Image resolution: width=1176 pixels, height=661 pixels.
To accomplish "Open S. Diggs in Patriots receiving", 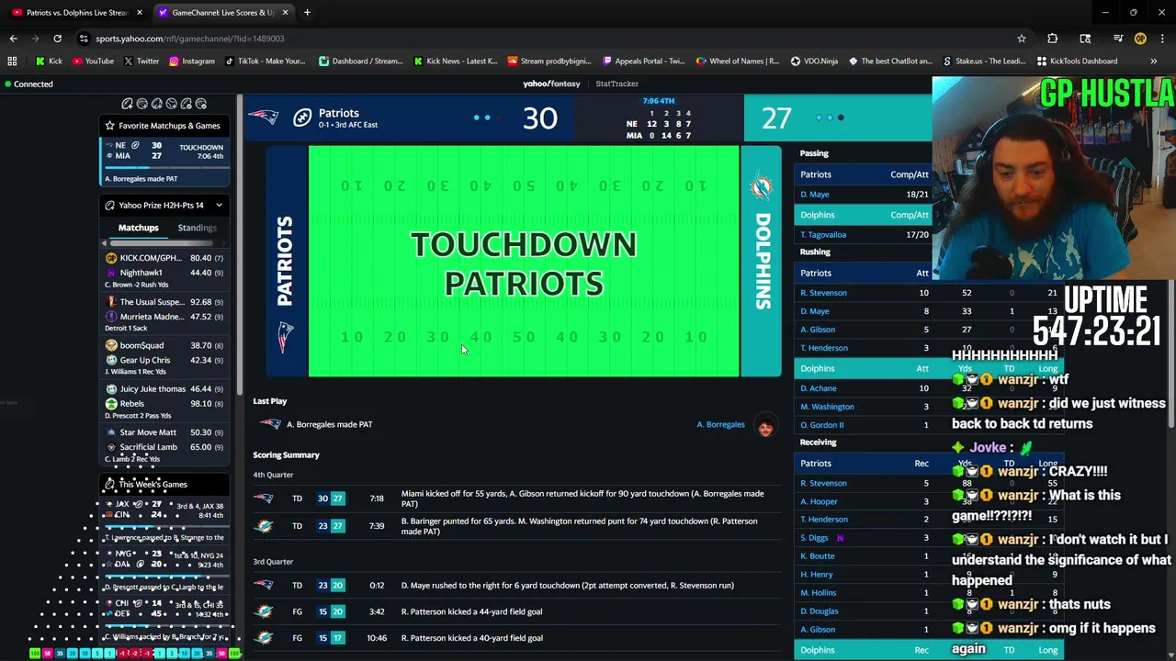I will click(x=814, y=538).
